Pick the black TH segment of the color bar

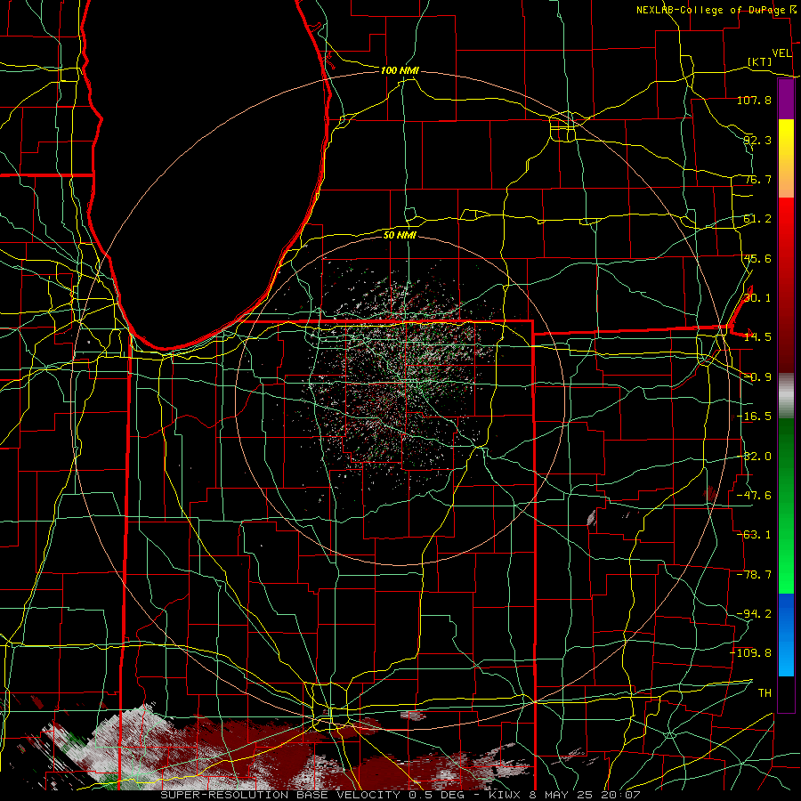tap(786, 693)
